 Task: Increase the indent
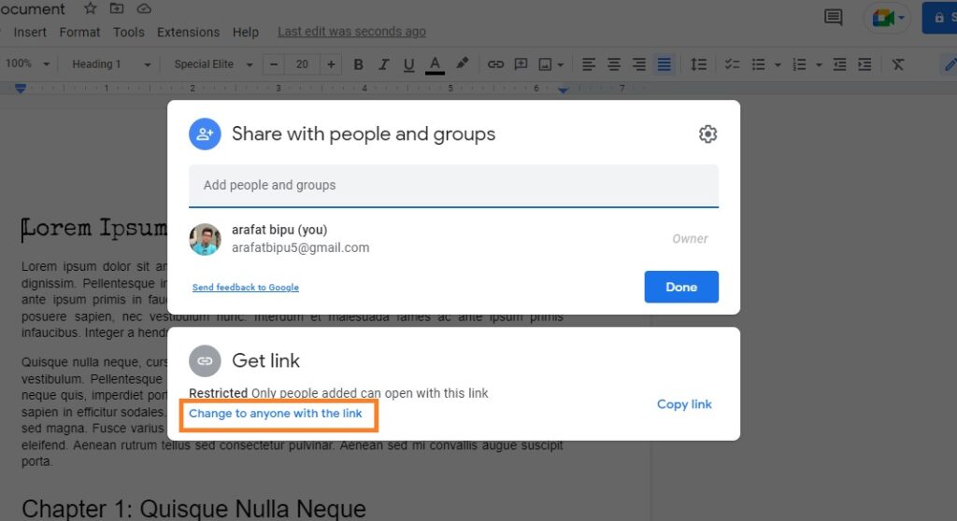tap(864, 64)
